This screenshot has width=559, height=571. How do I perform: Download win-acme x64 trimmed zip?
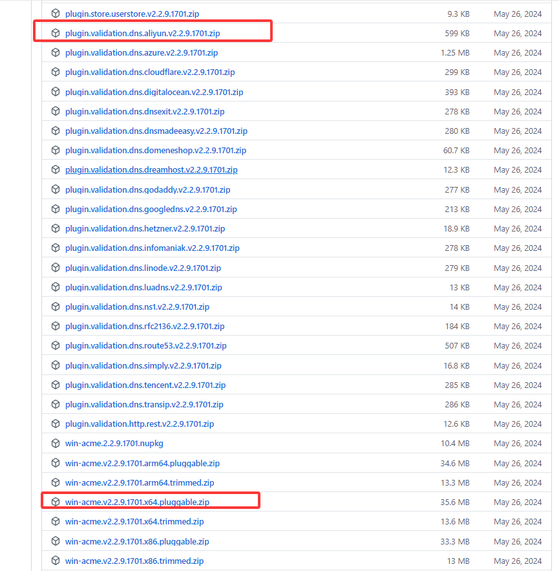click(x=134, y=521)
